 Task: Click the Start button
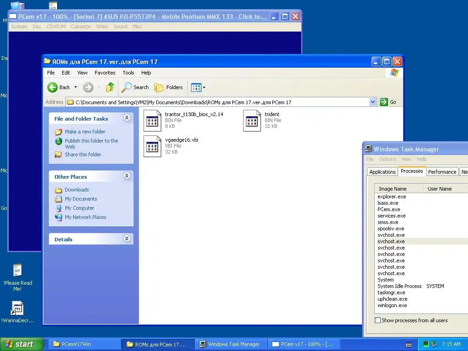(21, 344)
